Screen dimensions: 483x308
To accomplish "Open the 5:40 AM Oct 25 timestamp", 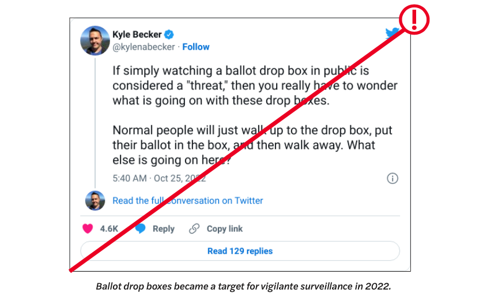I will 159,178.
